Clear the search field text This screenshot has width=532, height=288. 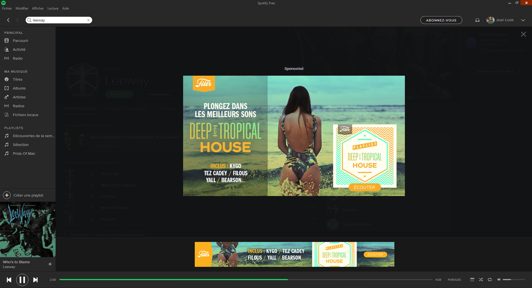tap(89, 20)
